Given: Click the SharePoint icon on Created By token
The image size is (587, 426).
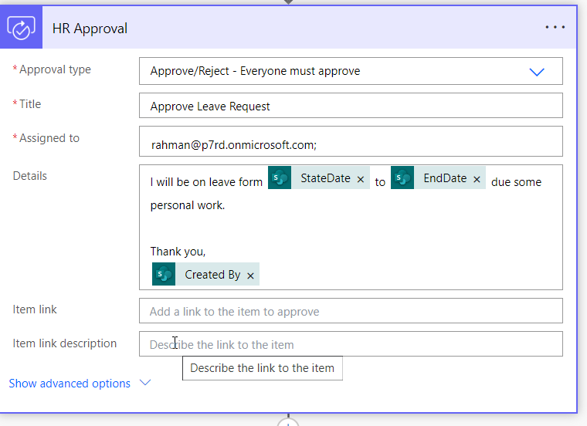Looking at the screenshot, I should (164, 274).
